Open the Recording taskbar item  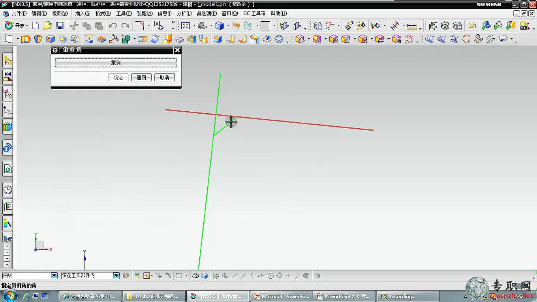point(408,296)
